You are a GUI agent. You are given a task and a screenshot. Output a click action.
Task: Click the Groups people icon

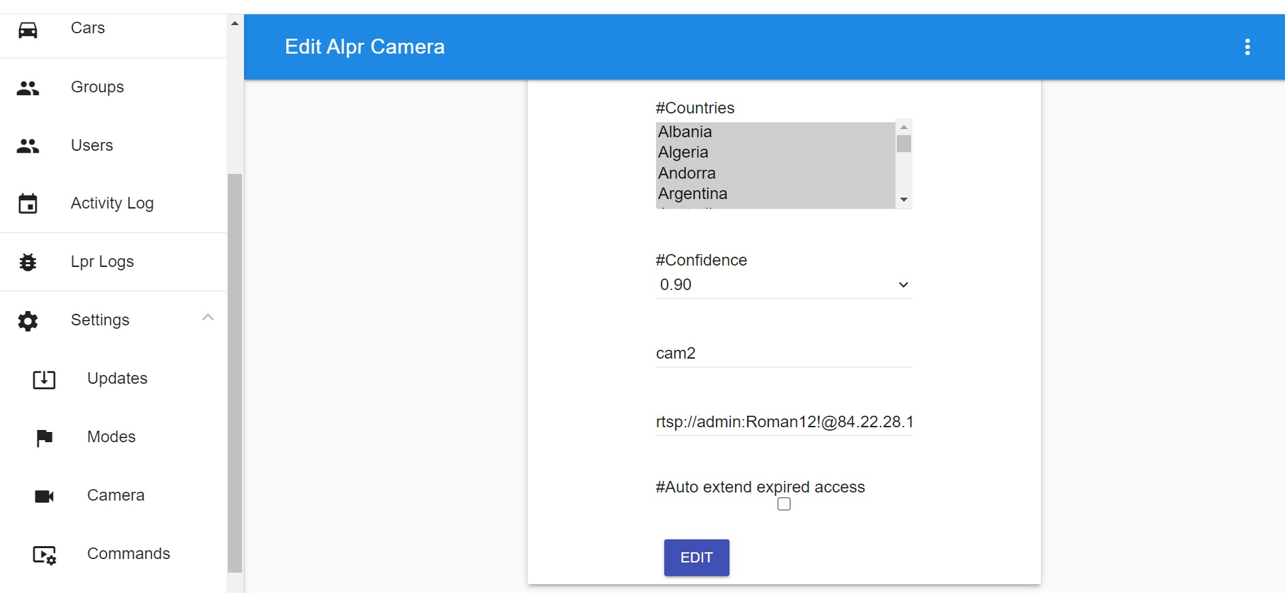(x=28, y=88)
